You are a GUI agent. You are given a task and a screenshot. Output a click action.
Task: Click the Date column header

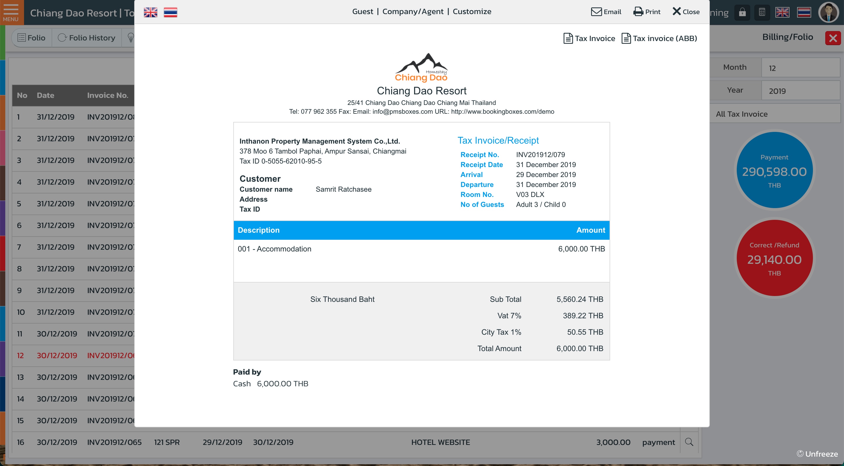45,95
